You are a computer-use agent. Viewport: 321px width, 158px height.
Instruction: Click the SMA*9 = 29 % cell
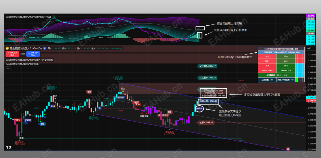pos(267,70)
